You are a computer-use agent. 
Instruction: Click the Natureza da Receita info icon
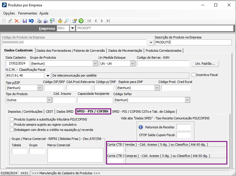pyautogui.click(x=141, y=127)
